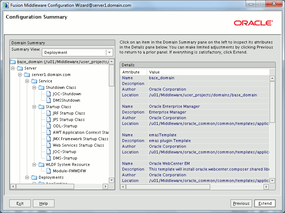The width and height of the screenshot is (285, 213).
Task: Open Help for the wizard
Action: [x=44, y=203]
